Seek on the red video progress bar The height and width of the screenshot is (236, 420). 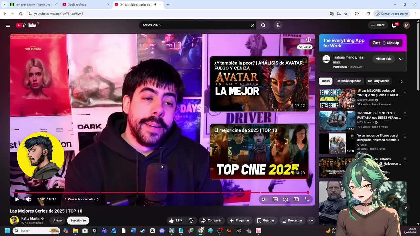(161, 192)
